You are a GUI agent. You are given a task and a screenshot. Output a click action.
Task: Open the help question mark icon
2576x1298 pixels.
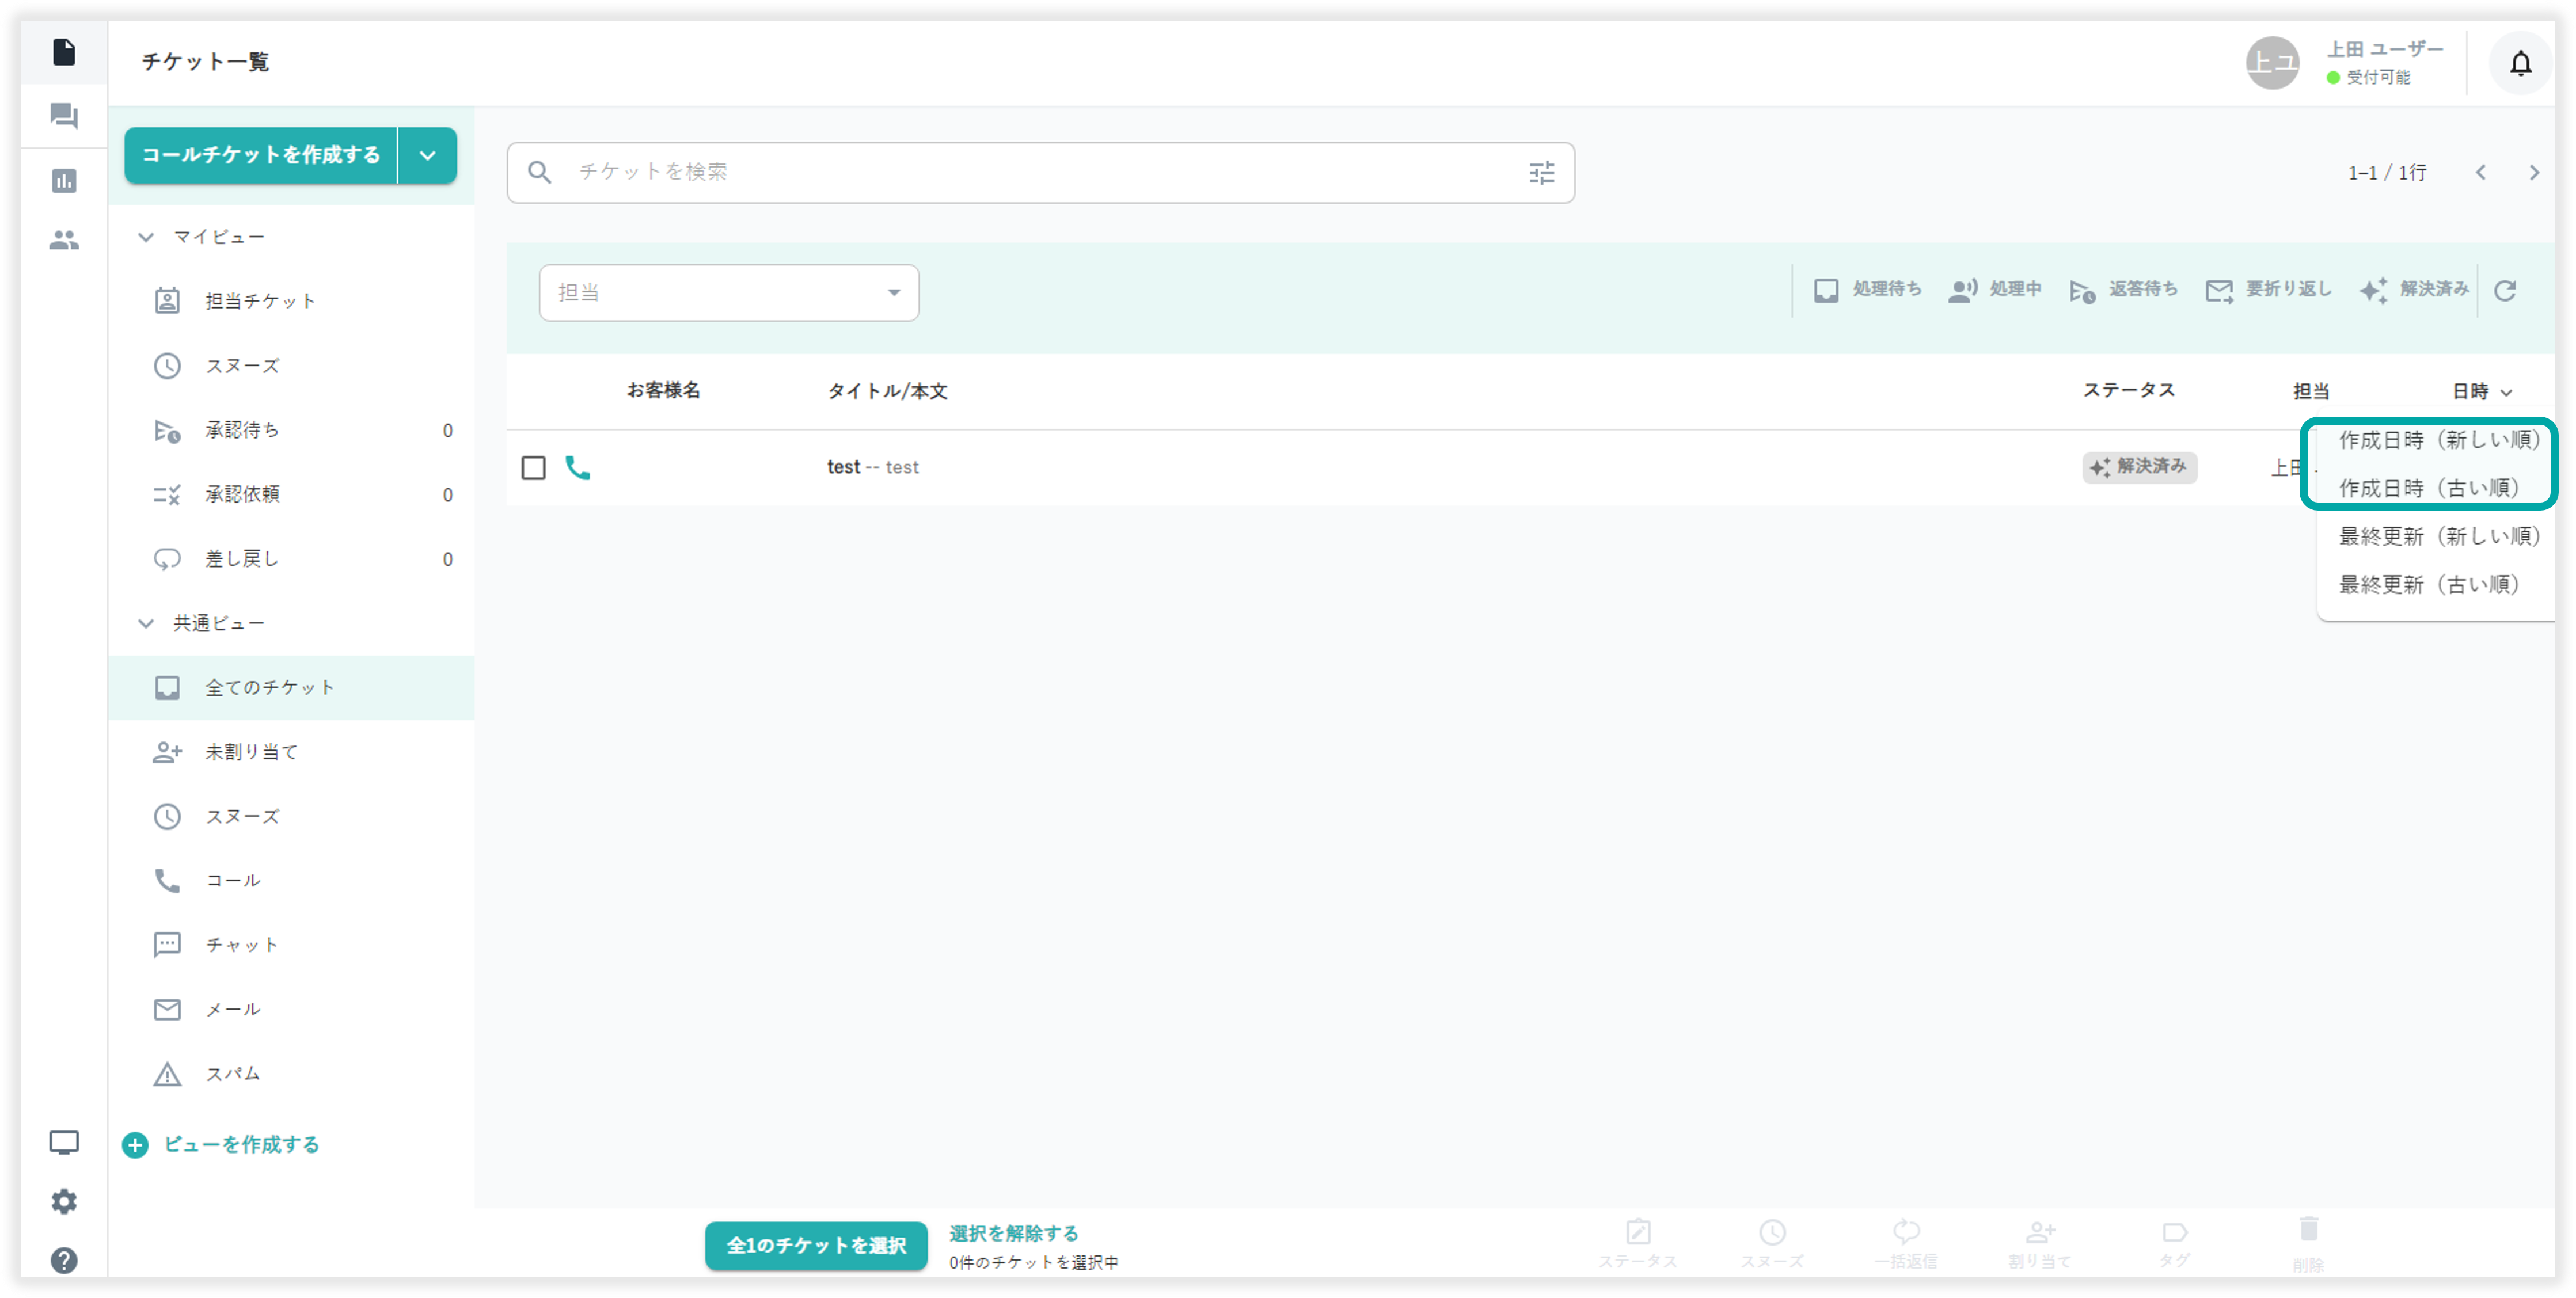pyautogui.click(x=64, y=1260)
